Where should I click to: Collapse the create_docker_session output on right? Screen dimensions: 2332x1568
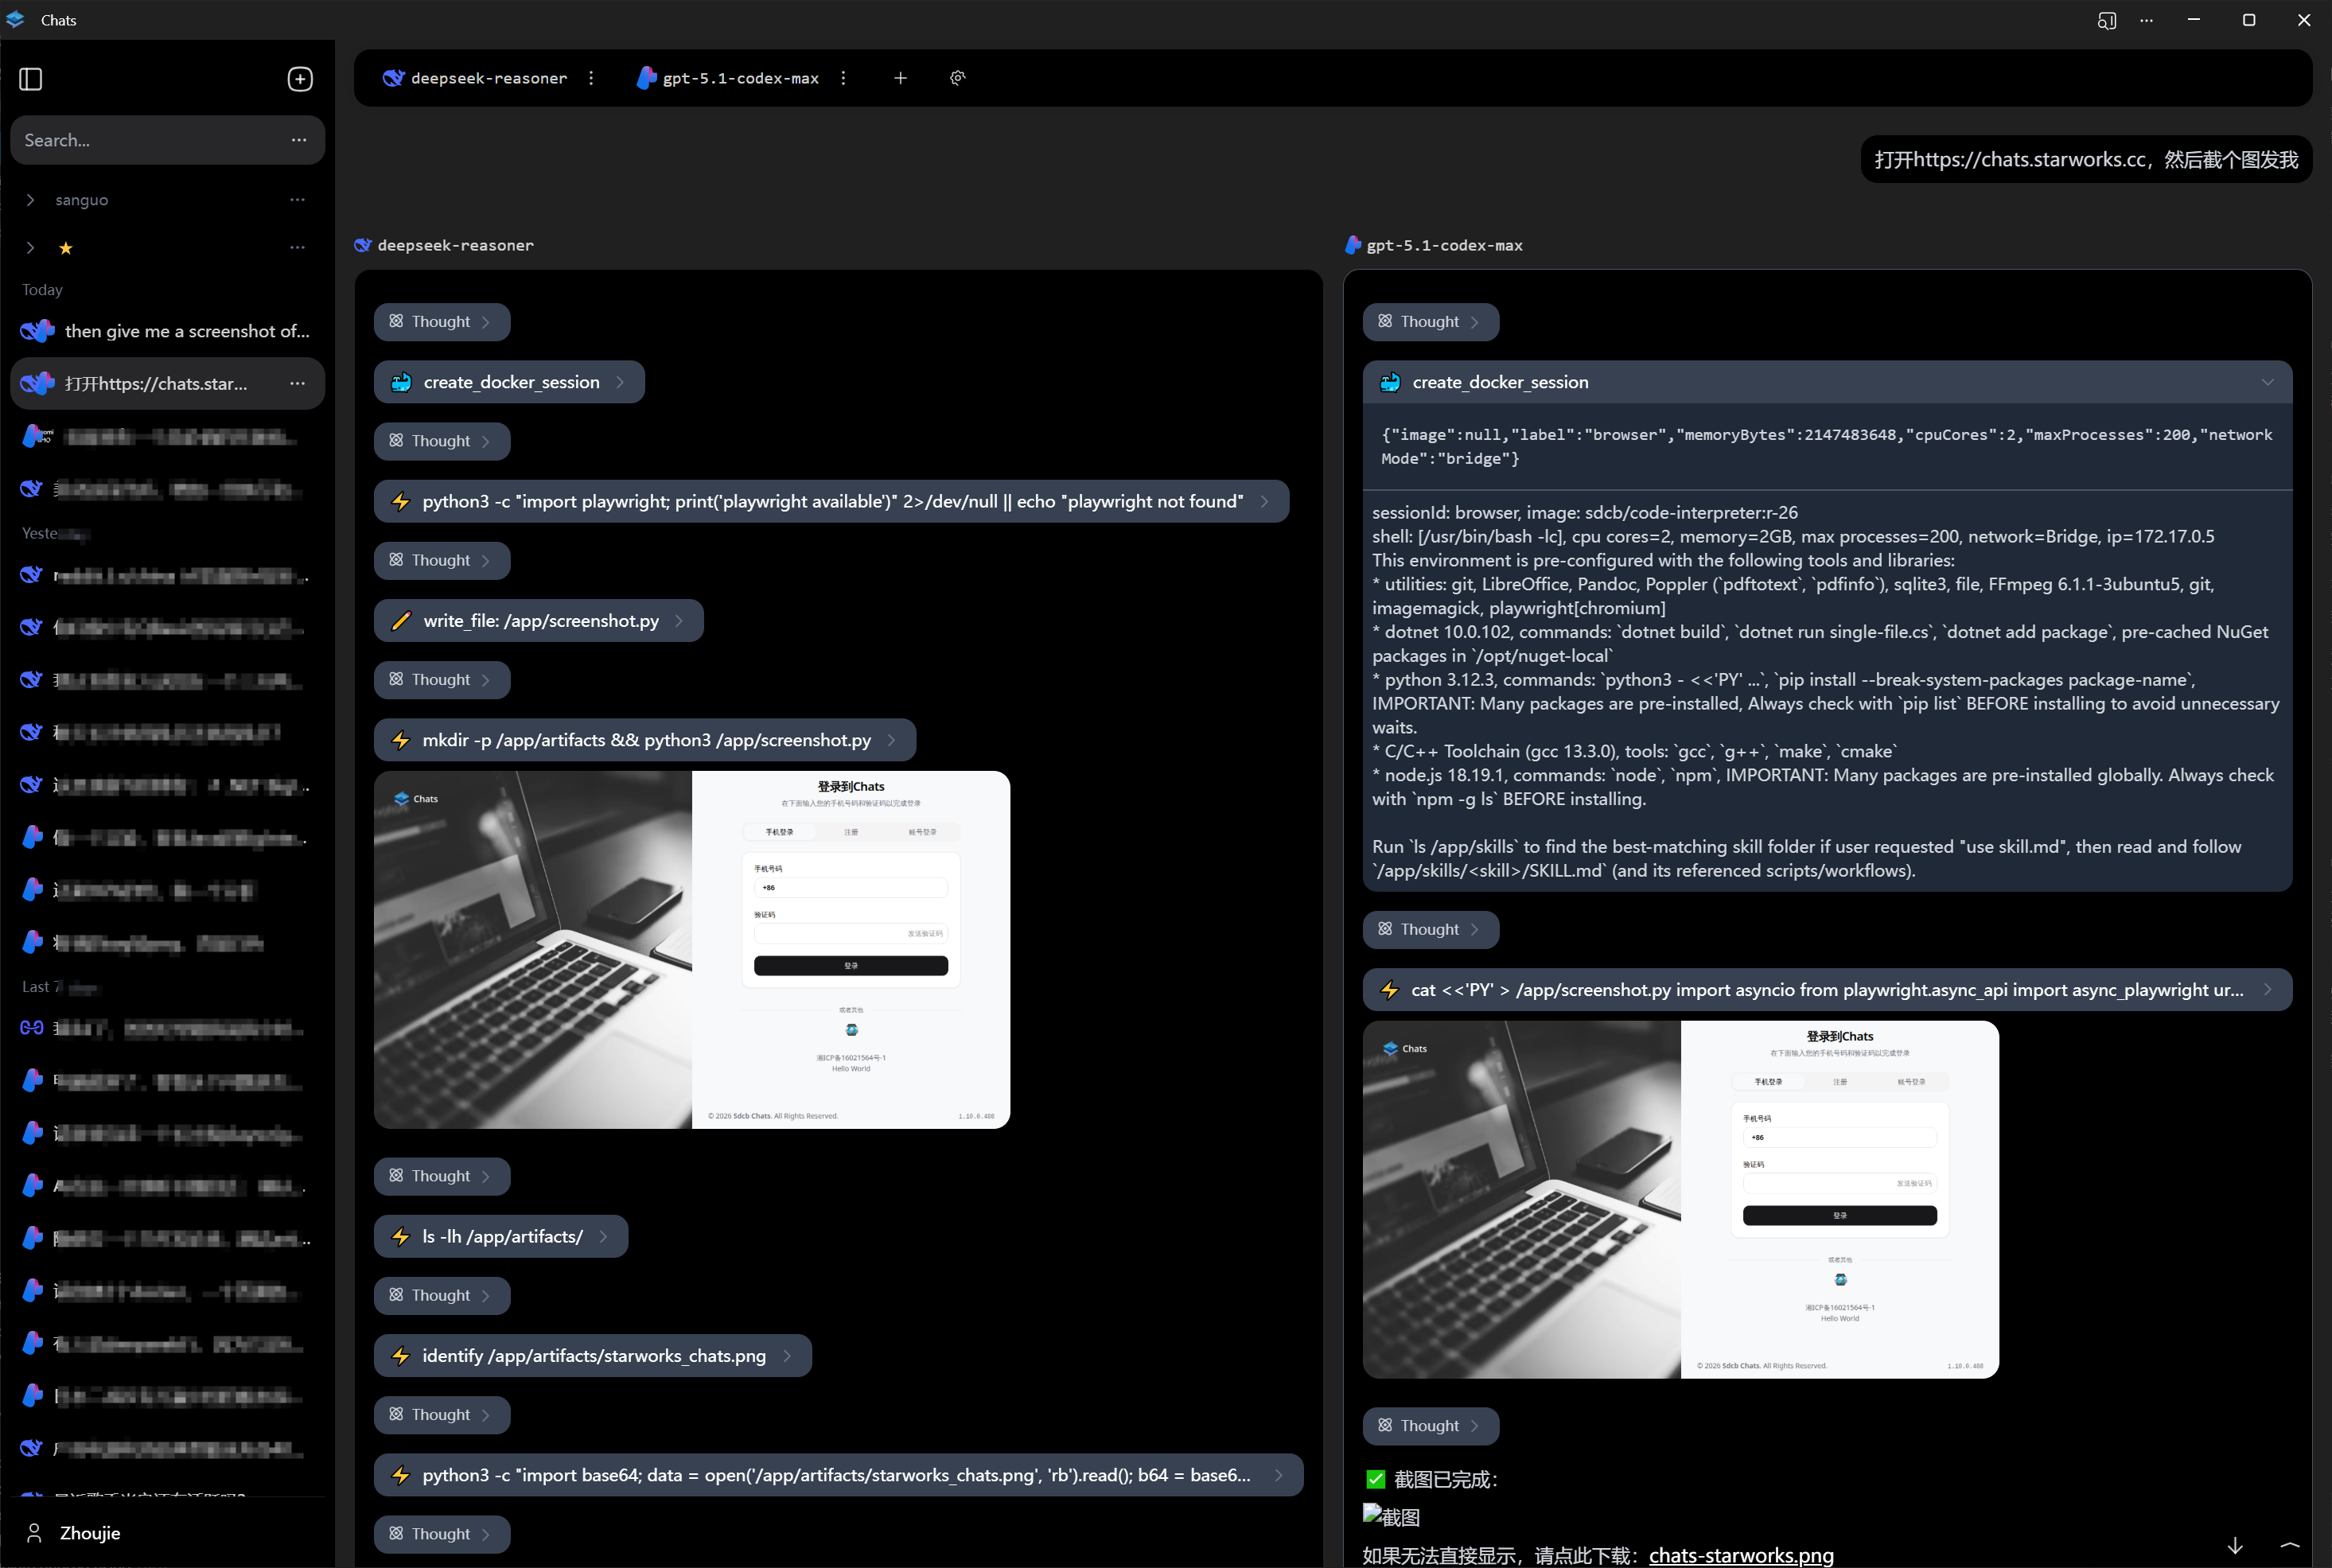2267,382
